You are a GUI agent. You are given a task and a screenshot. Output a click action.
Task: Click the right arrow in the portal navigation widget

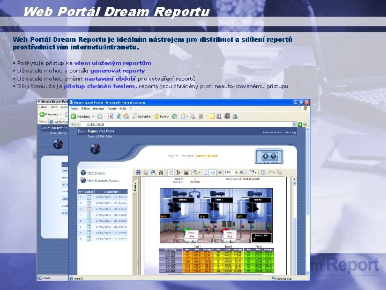point(273,156)
